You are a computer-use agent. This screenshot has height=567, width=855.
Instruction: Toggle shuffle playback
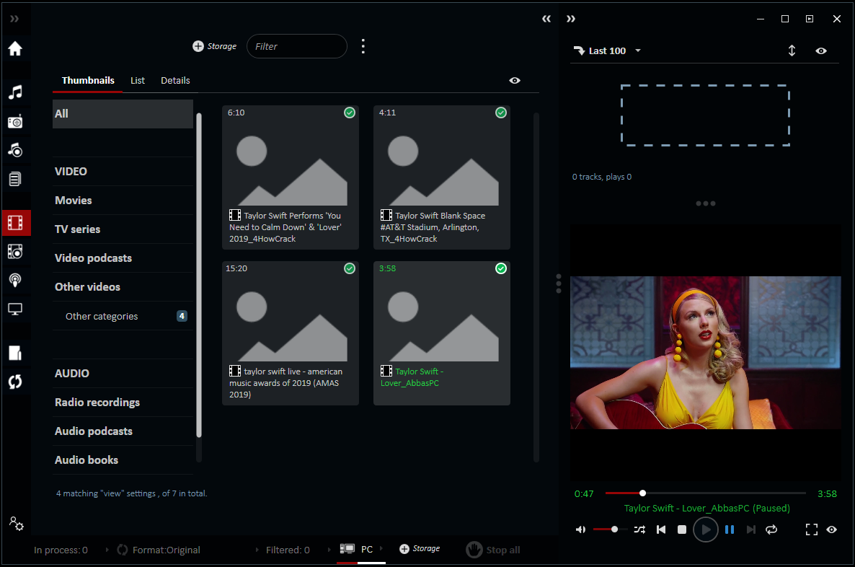(639, 529)
